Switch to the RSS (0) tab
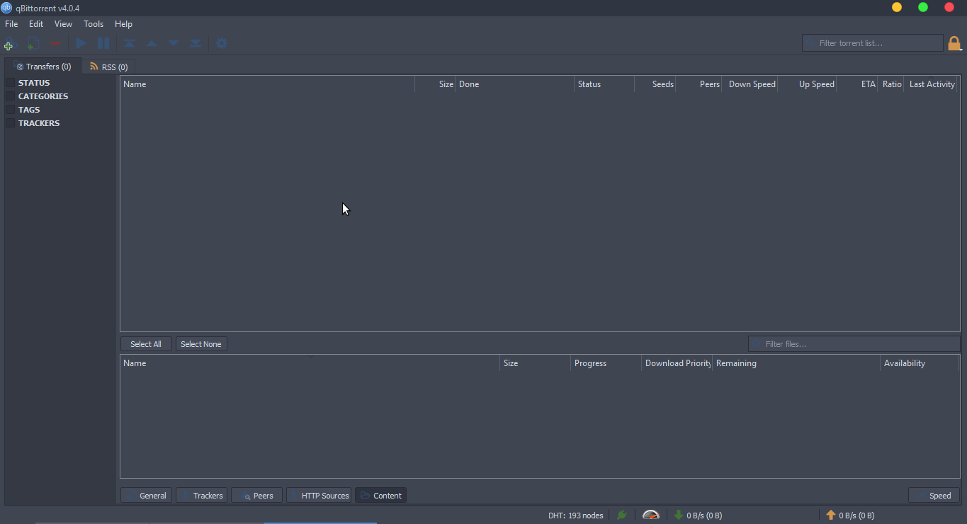This screenshot has height=524, width=967. tap(108, 67)
